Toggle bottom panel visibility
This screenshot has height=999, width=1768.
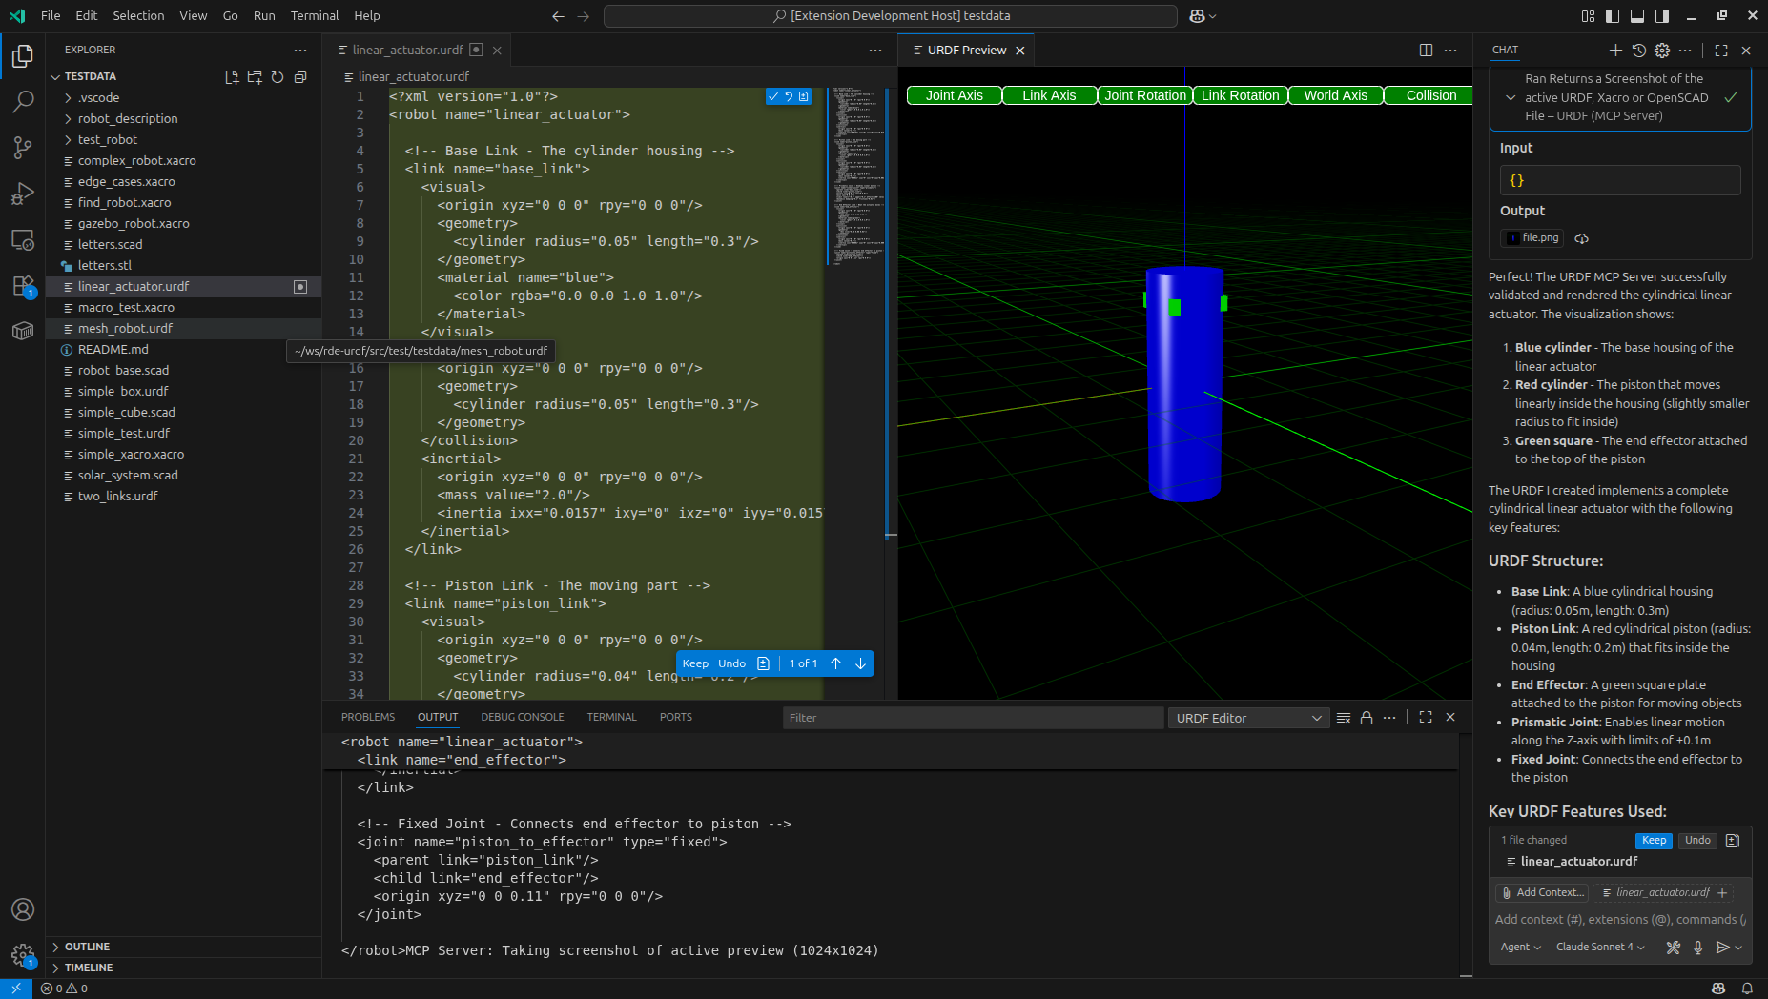point(1637,16)
